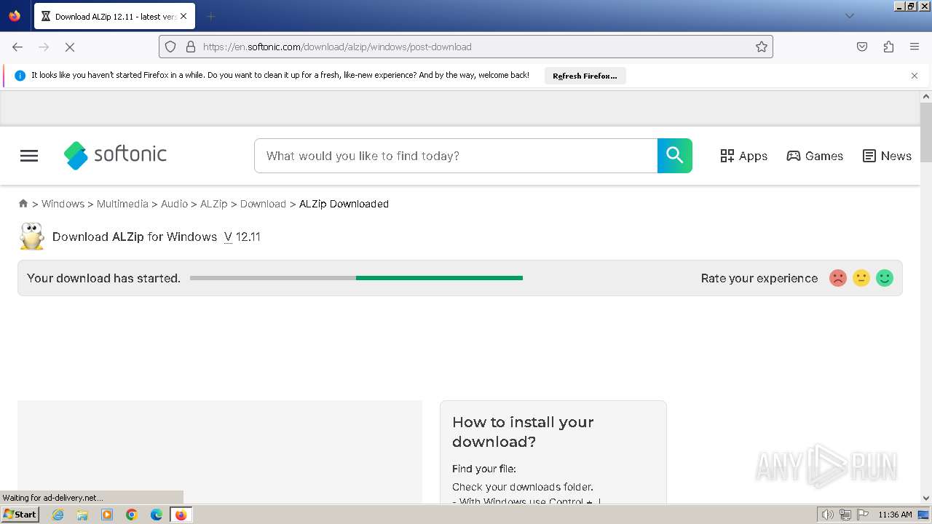932x524 pixels.
Task: Open ALZip breadcrumb link
Action: [214, 204]
